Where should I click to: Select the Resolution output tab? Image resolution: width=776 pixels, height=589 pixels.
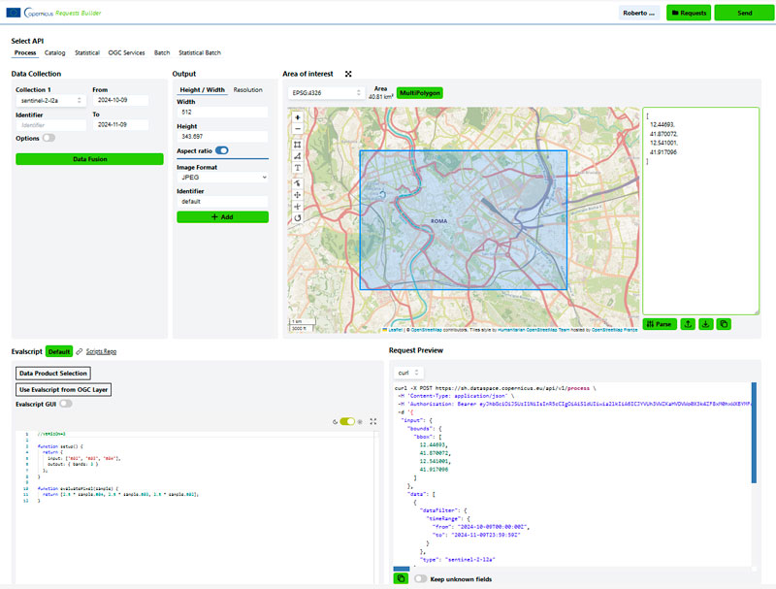click(248, 90)
